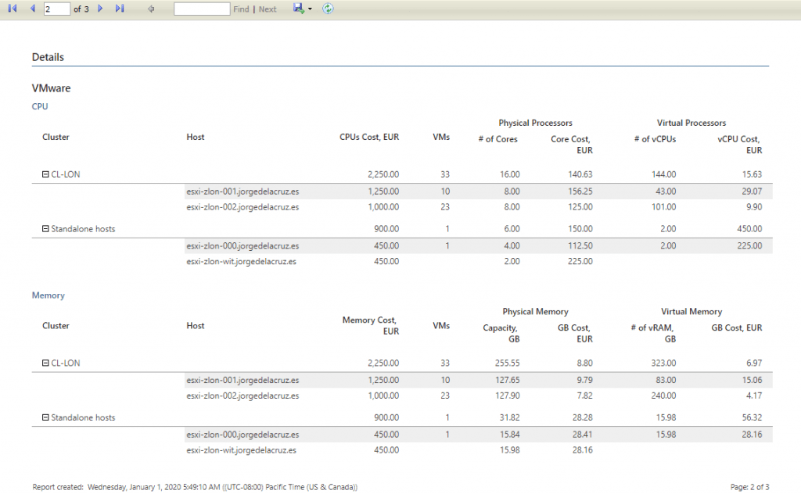Click the 'CPUs Cost, EUR' column header

click(x=369, y=137)
